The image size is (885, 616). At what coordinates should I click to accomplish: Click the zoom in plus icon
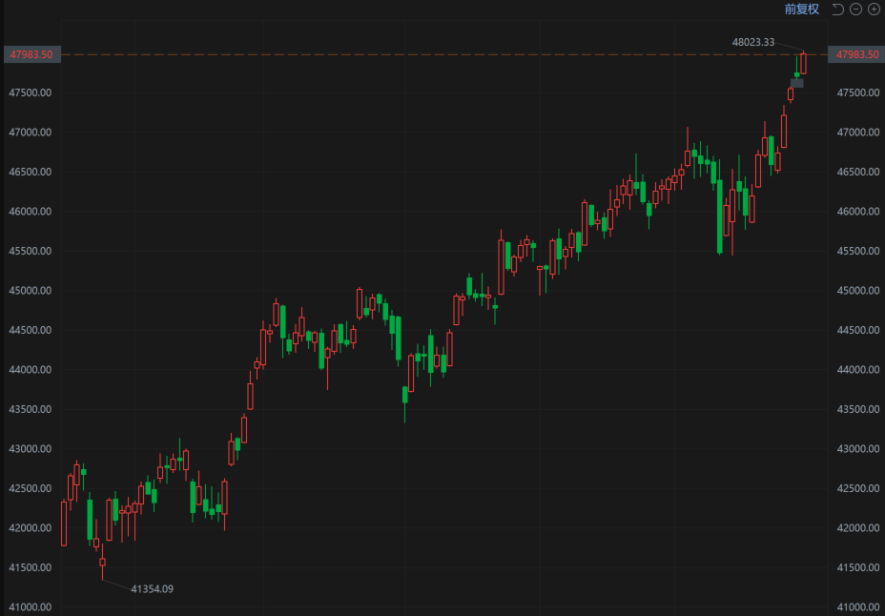click(x=873, y=10)
